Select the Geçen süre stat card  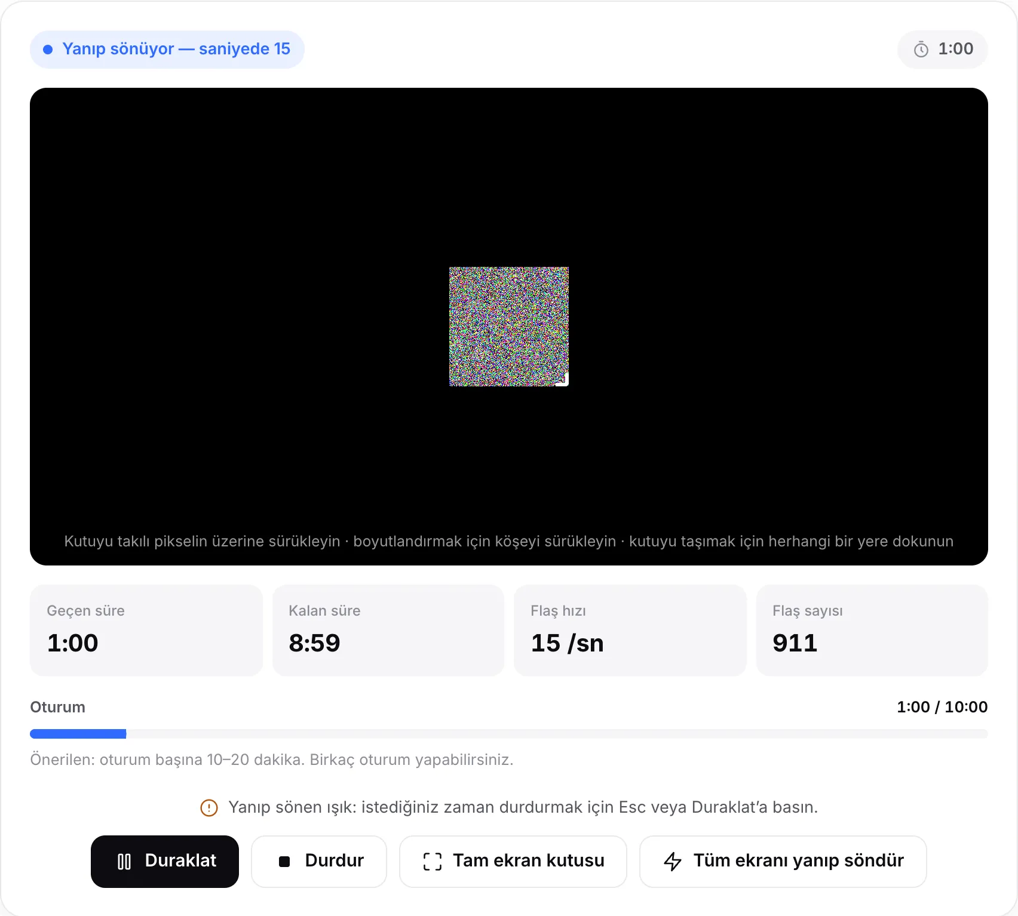point(146,631)
